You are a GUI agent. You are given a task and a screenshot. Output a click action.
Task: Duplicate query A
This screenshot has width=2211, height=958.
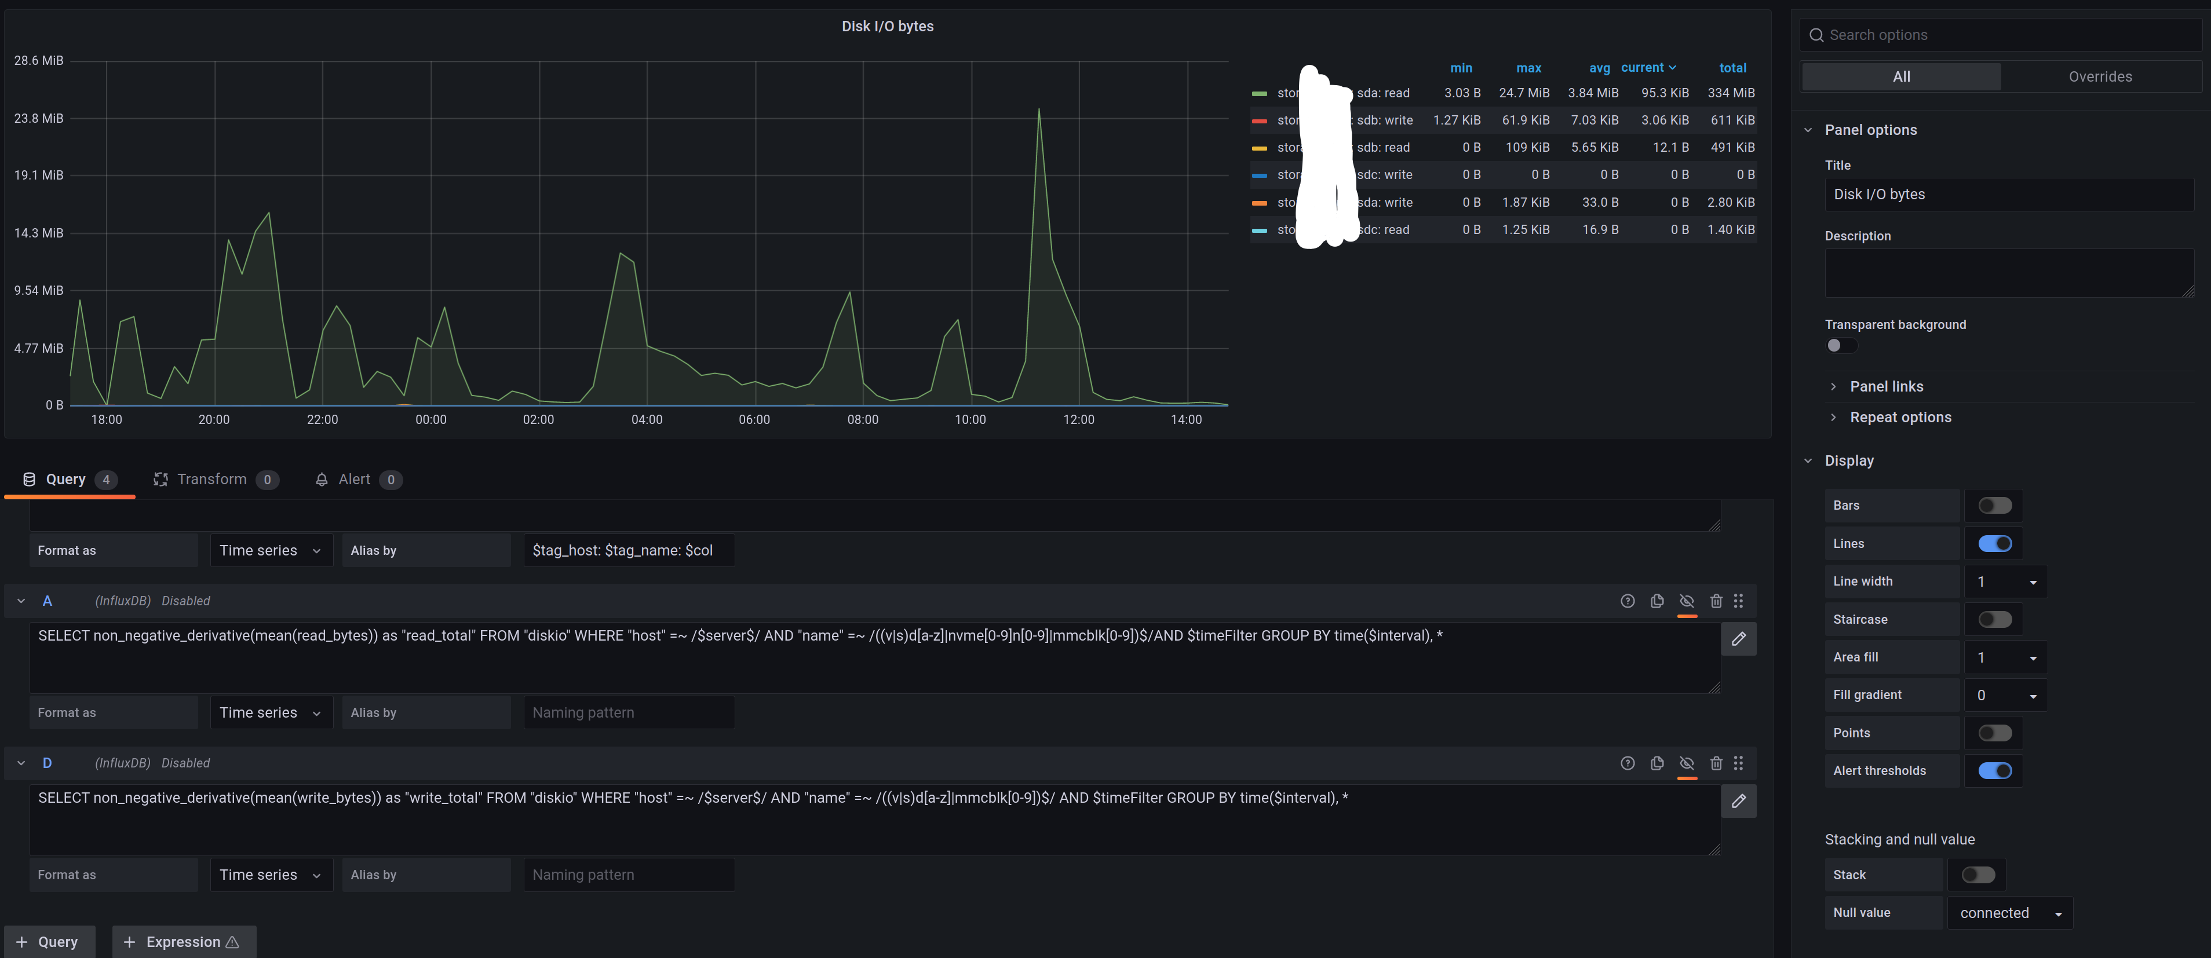1658,601
